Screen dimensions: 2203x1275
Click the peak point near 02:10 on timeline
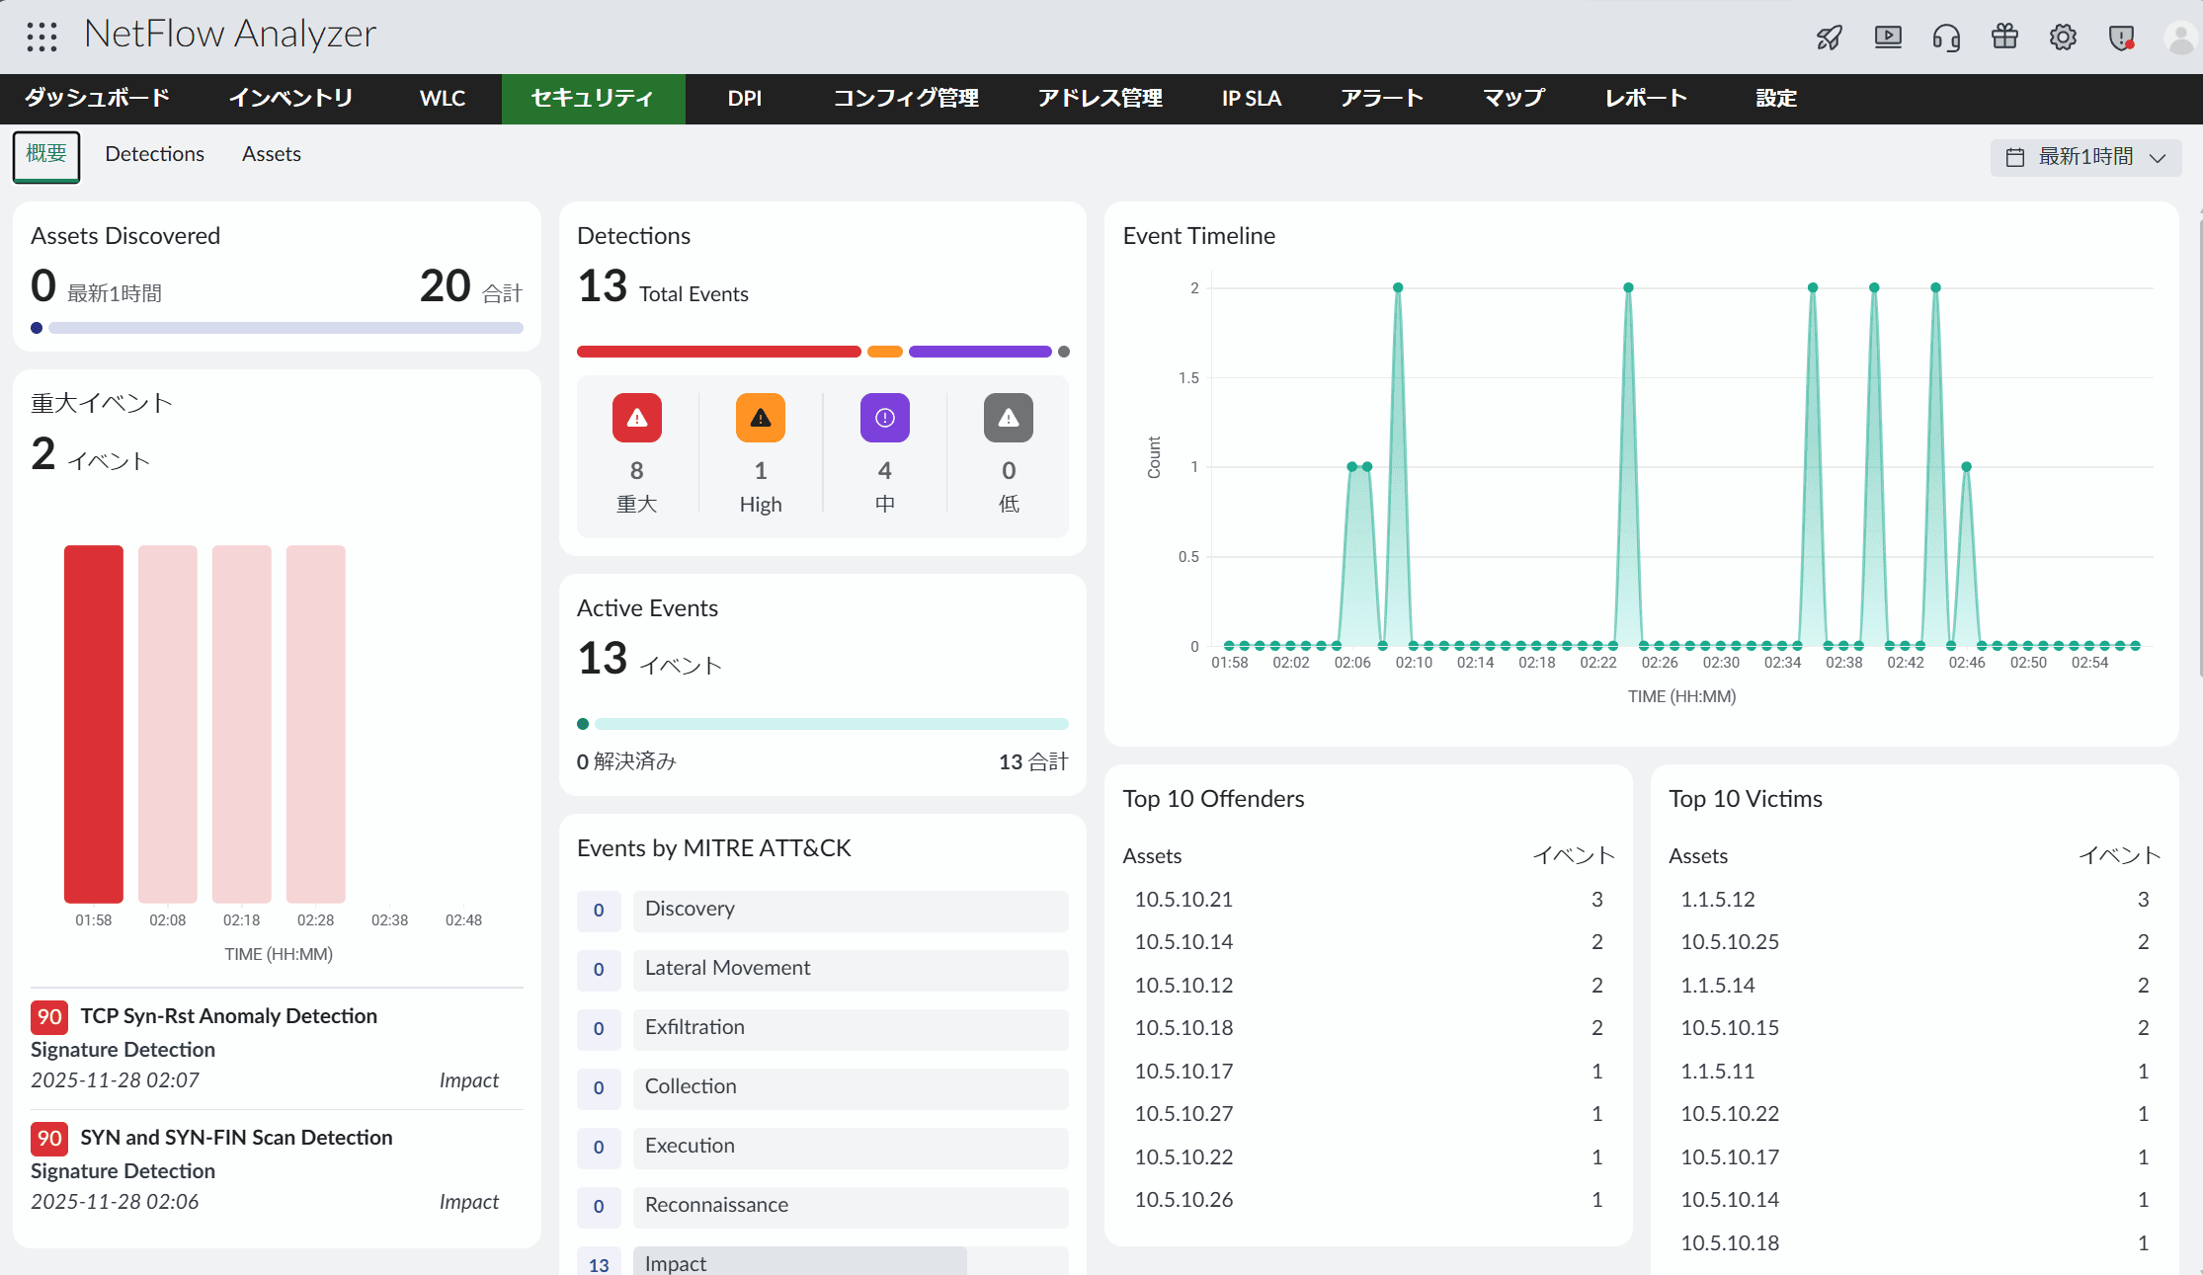[x=1398, y=288]
